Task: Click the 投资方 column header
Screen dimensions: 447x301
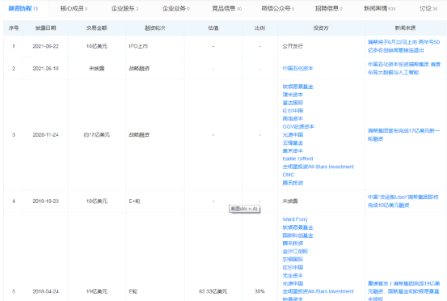Action: point(321,28)
